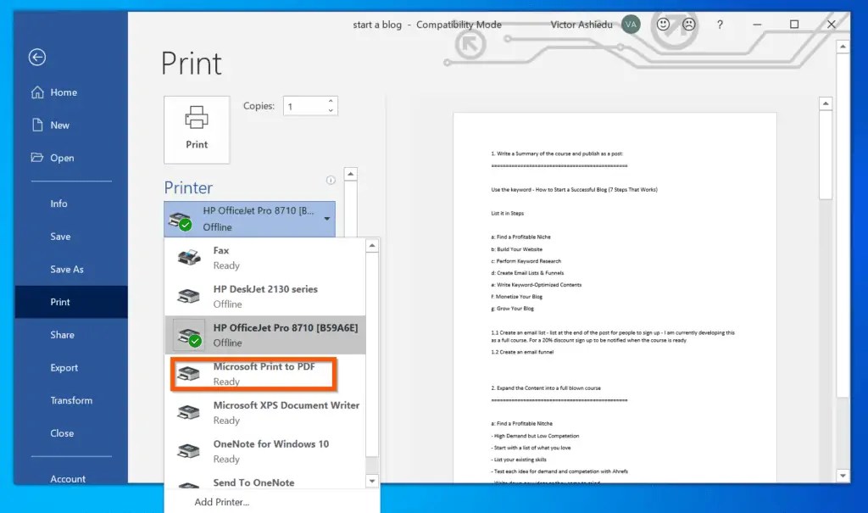The width and height of the screenshot is (868, 513).
Task: Open the Export menu item
Action: 64,367
